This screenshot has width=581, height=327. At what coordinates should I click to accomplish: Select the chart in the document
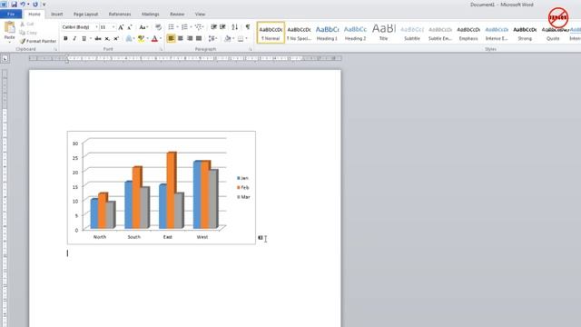coord(162,188)
